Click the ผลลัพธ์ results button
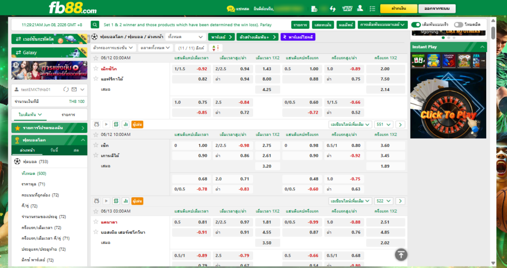 346,25
